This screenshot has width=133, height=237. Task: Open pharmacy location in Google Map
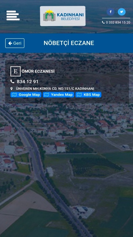(x=26, y=95)
